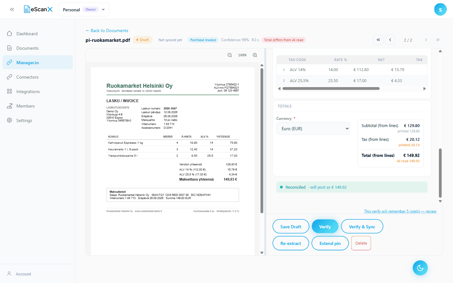The width and height of the screenshot is (453, 283).
Task: Click Extend pin button
Action: (x=330, y=243)
